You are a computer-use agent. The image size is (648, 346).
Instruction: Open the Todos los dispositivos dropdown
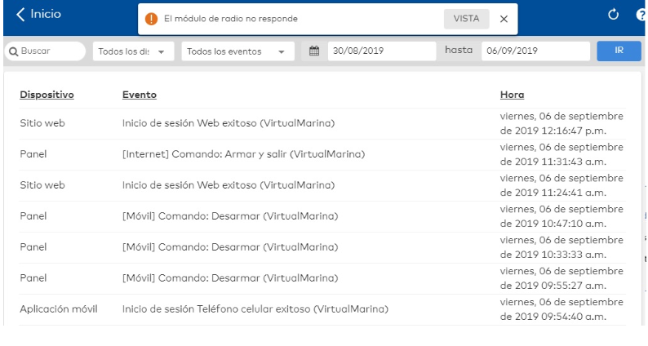pyautogui.click(x=133, y=51)
